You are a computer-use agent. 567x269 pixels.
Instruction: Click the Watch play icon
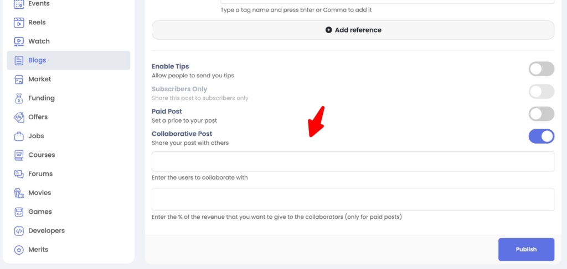[x=19, y=41]
